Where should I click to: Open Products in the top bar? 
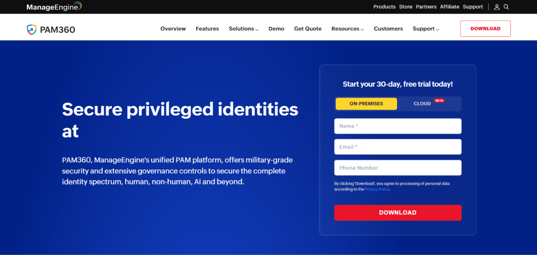[x=384, y=7]
